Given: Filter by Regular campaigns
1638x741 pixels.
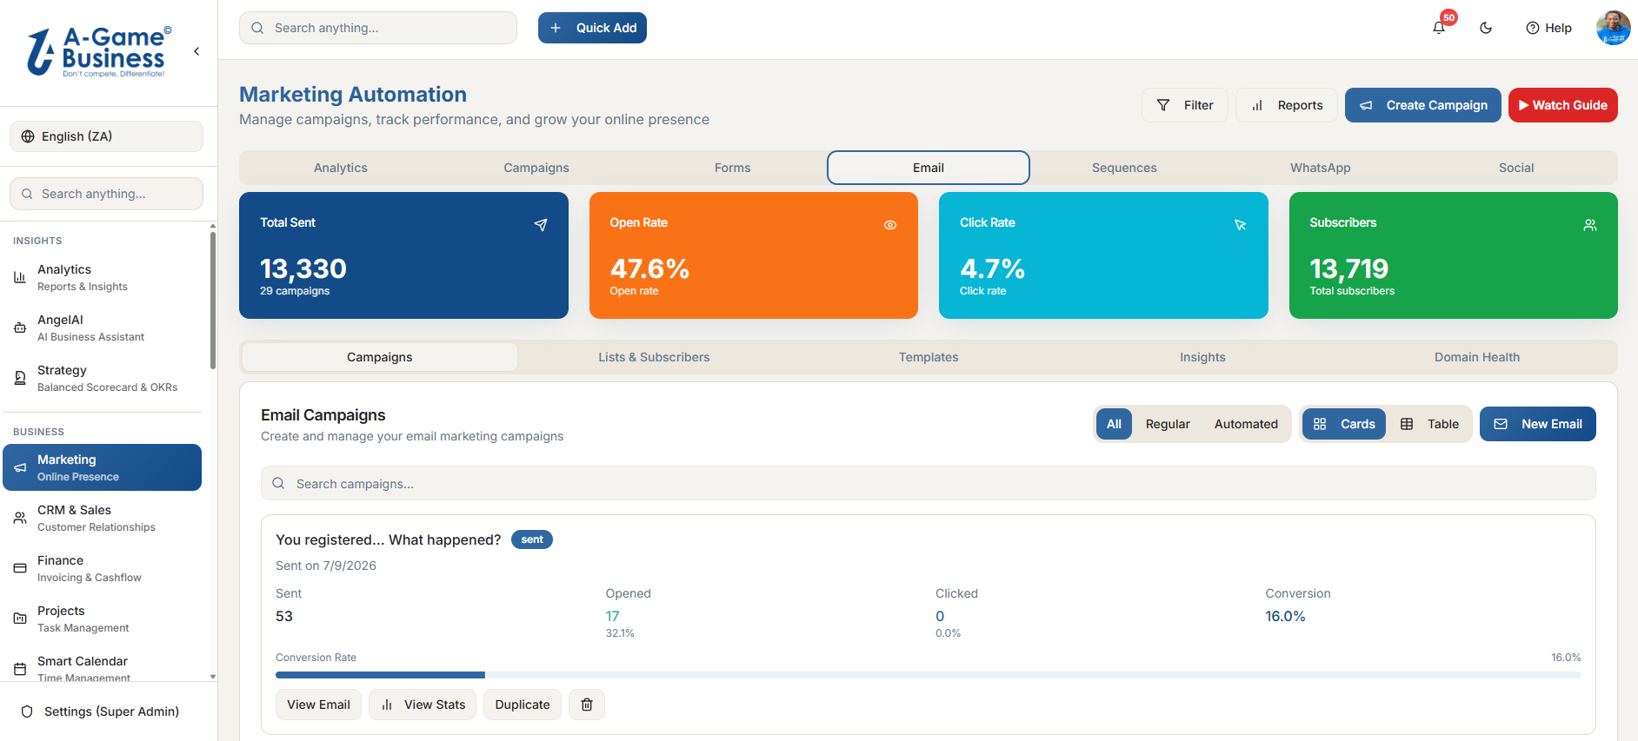Looking at the screenshot, I should coord(1168,424).
